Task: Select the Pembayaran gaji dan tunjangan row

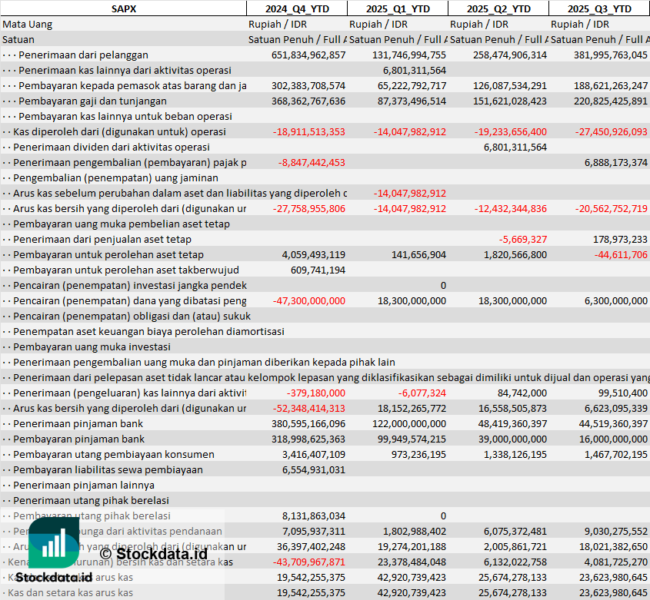Action: coord(92,101)
